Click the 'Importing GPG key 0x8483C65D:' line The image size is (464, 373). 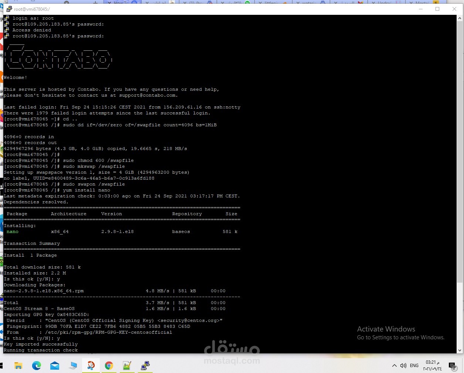47,314
